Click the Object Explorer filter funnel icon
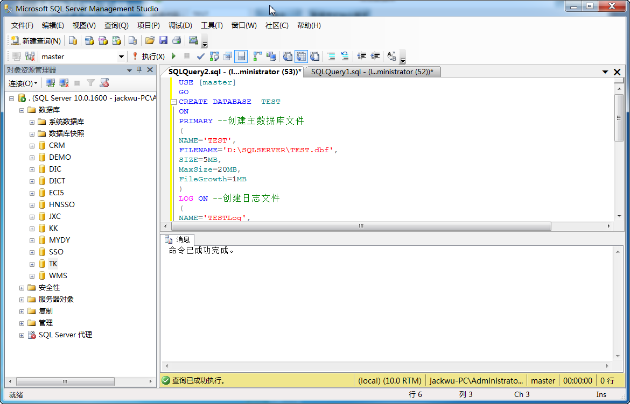This screenshot has width=630, height=404. [91, 83]
